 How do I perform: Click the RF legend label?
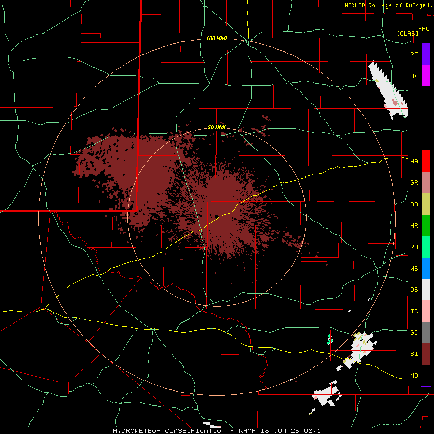click(x=414, y=54)
